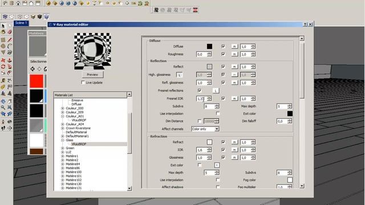This screenshot has width=365, height=205.
Task: Uncheck Fresnel reflections checkbox
Action: coord(199,91)
